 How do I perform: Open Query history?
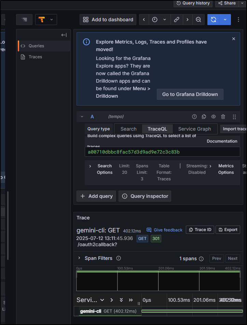(x=193, y=3)
